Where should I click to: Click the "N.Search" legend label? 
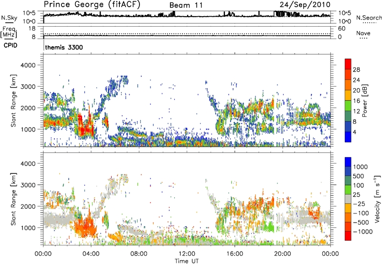[x=369, y=18]
